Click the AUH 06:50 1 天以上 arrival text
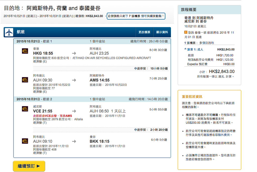 tap(108, 111)
